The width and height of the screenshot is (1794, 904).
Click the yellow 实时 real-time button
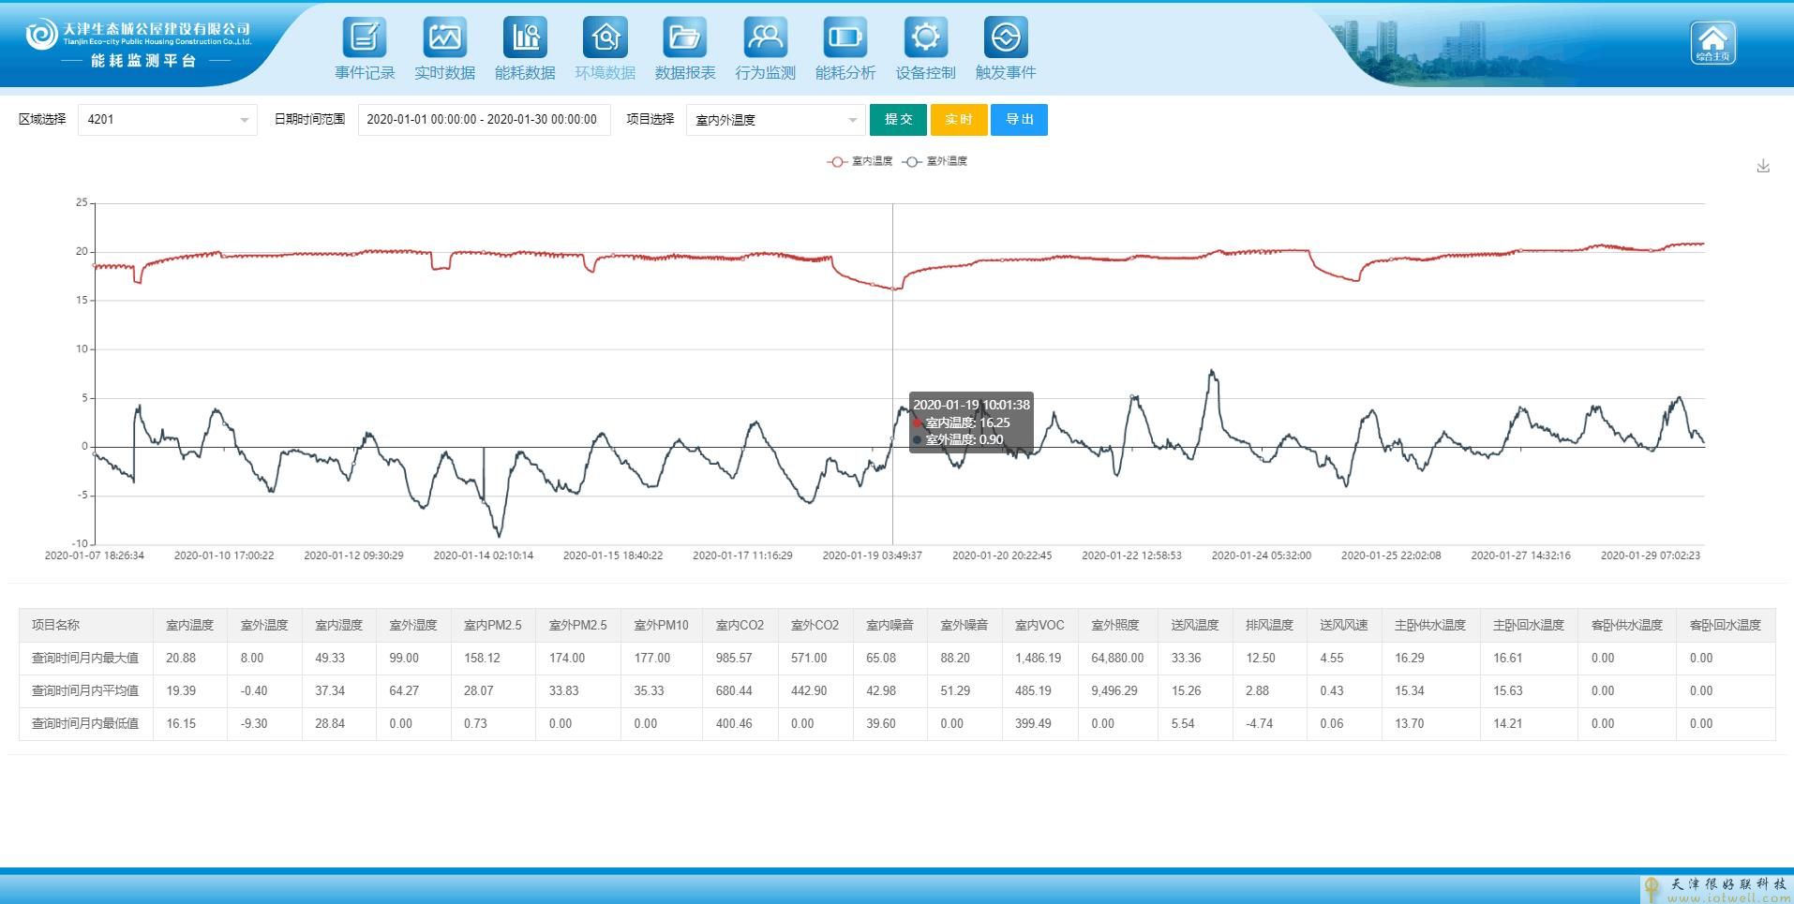(x=958, y=120)
